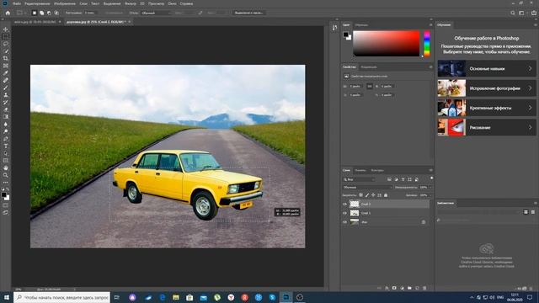
Task: Choose the Subtract from Selection mode icon
Action: [x=49, y=13]
